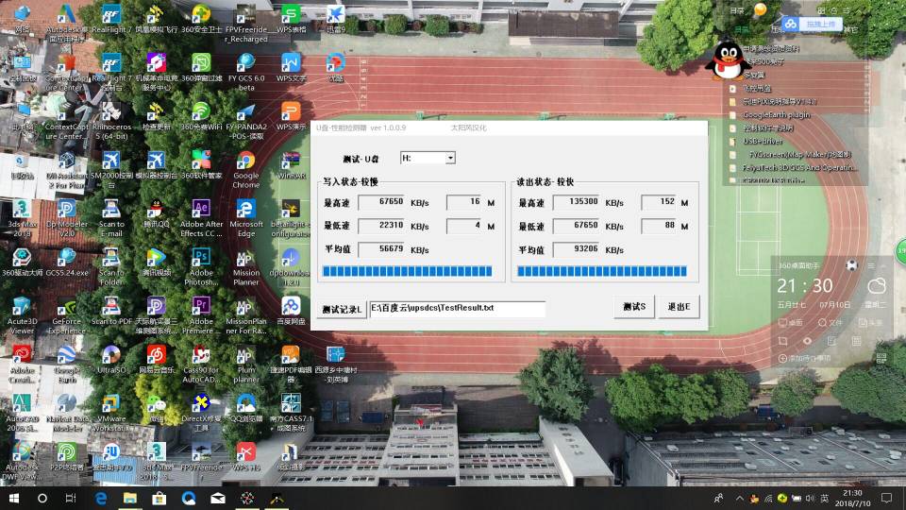This screenshot has height=510, width=906.
Task: Open the RealFlight 7 desktop icon
Action: (111, 19)
